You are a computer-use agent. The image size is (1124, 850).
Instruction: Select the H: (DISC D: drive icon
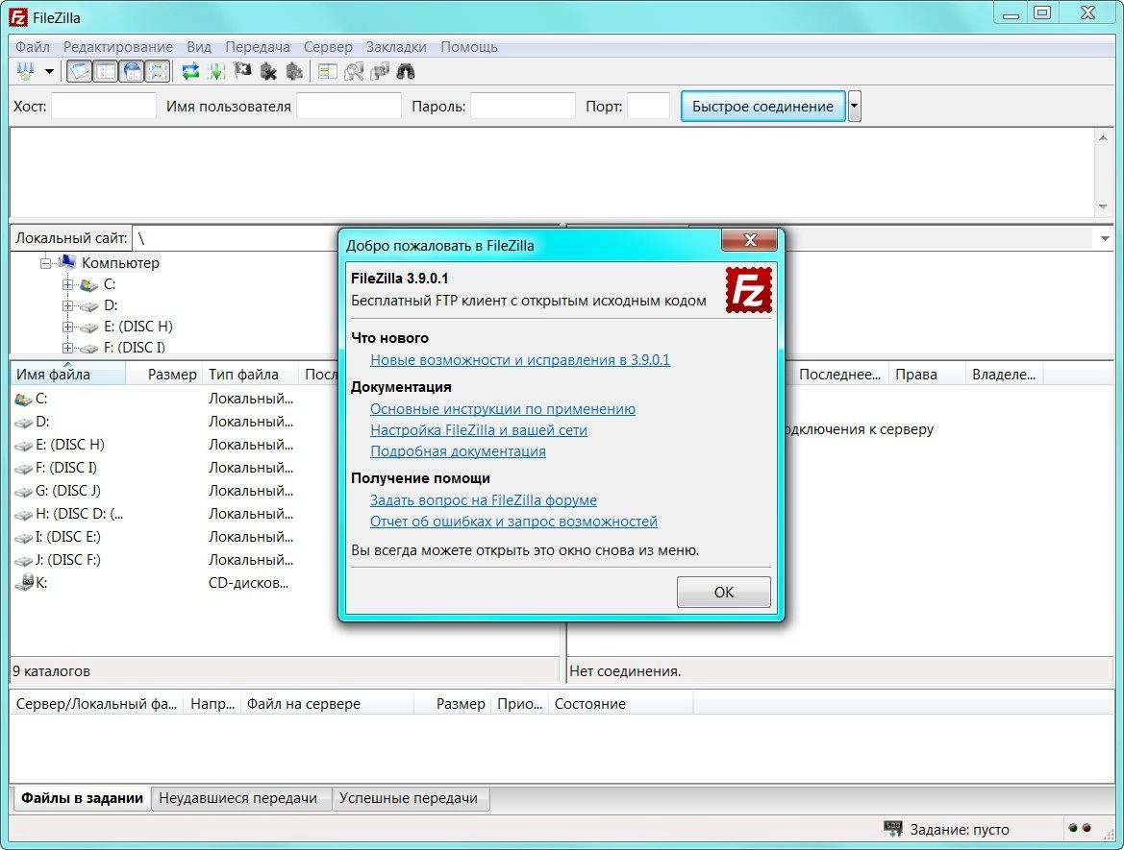point(24,514)
